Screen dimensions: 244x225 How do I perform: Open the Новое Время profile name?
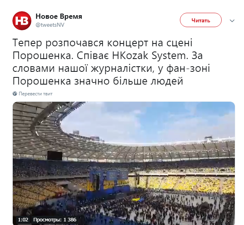59,16
